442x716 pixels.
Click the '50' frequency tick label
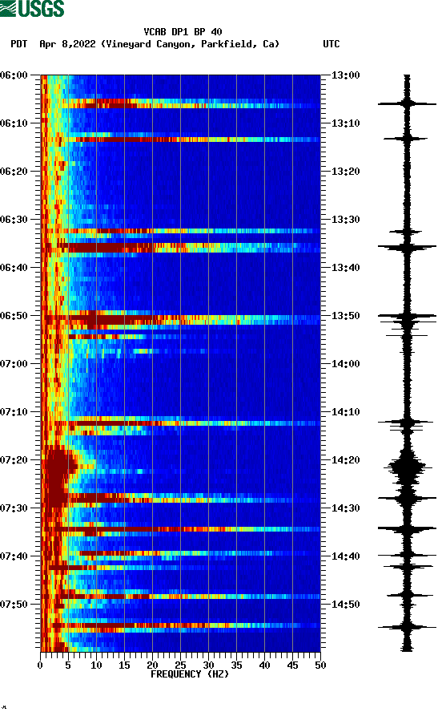320,665
